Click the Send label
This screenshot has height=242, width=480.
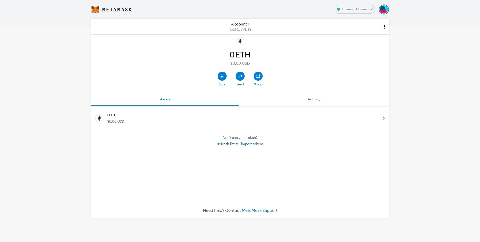(240, 84)
